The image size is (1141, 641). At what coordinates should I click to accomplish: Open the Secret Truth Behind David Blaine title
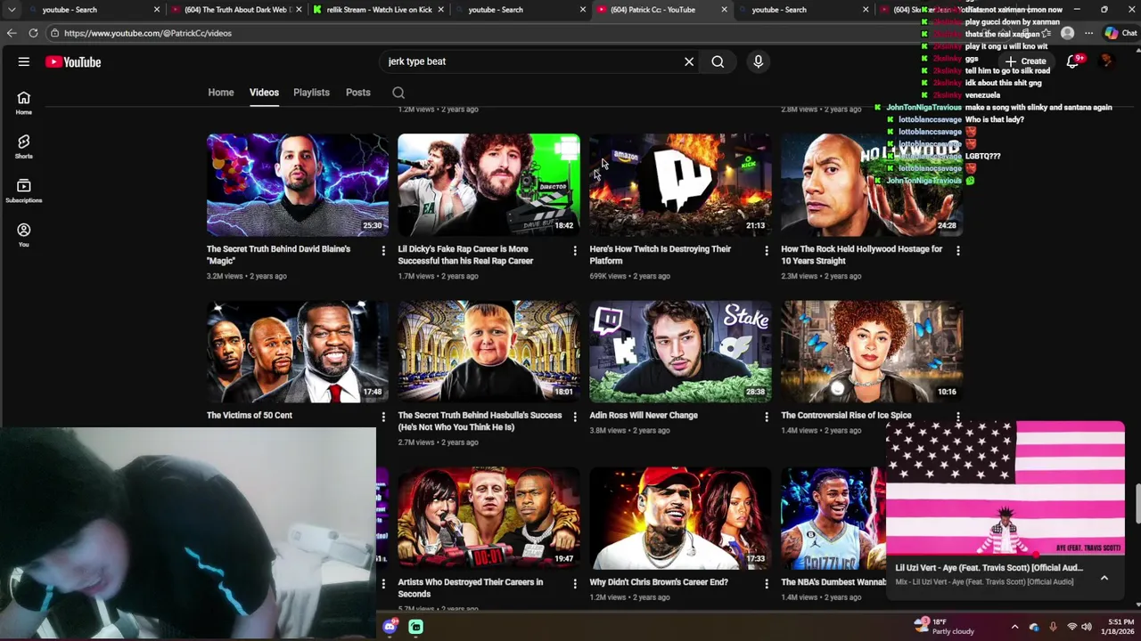[x=278, y=255]
